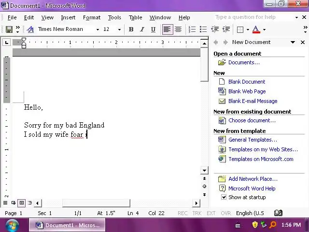The width and height of the screenshot is (309, 232).
Task: Create a Blank Document
Action: 247,82
